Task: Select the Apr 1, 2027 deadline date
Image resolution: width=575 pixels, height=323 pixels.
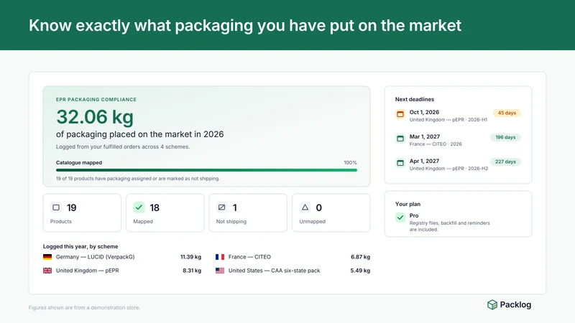Action: click(424, 161)
